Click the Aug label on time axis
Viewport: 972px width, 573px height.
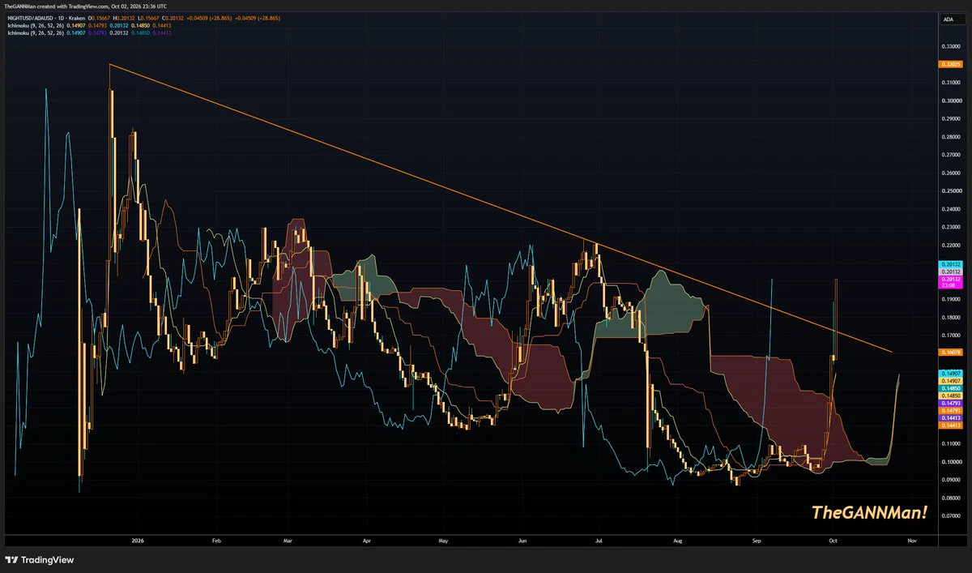click(678, 539)
